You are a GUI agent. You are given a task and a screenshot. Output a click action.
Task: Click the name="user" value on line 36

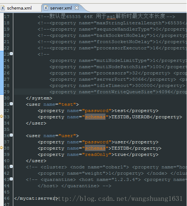click(x=67, y=136)
